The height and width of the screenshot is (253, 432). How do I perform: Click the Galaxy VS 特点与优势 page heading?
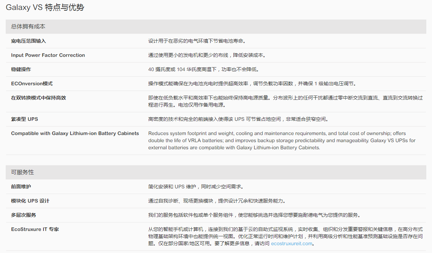click(45, 7)
